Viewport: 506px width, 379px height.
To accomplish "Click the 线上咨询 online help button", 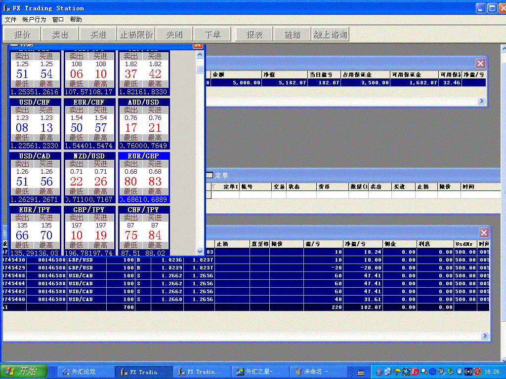I will 331,34.
